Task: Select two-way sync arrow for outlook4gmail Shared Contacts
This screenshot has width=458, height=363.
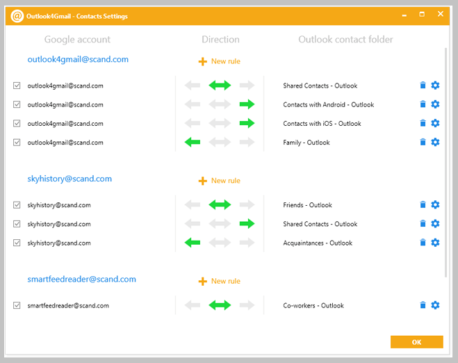Action: click(220, 86)
